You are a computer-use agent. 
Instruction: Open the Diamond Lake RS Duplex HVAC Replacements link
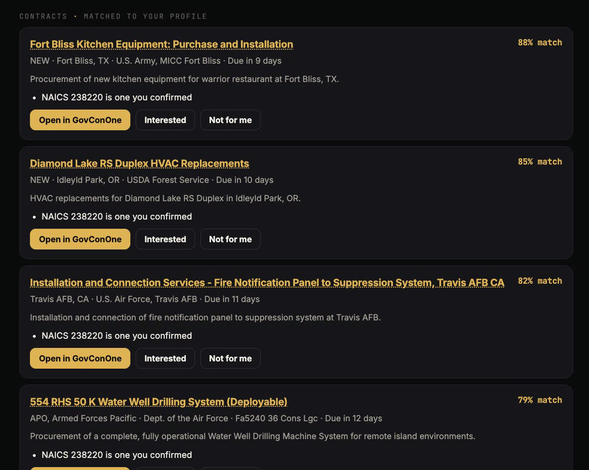pos(140,164)
